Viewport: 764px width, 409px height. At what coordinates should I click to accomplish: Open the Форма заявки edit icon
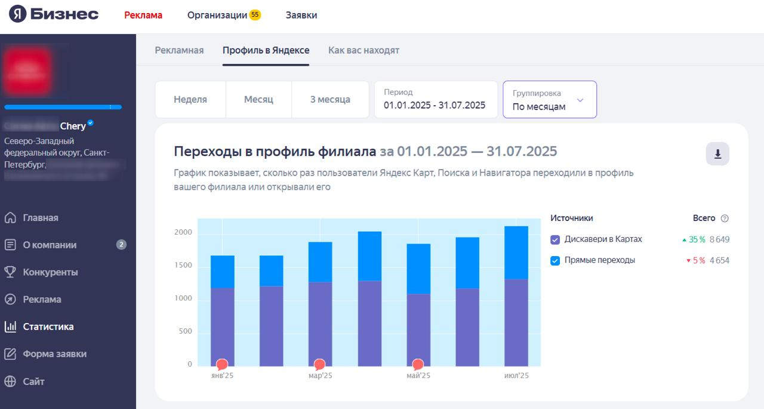click(10, 354)
